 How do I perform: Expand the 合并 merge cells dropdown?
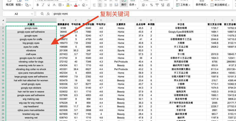click(x=133, y=5)
